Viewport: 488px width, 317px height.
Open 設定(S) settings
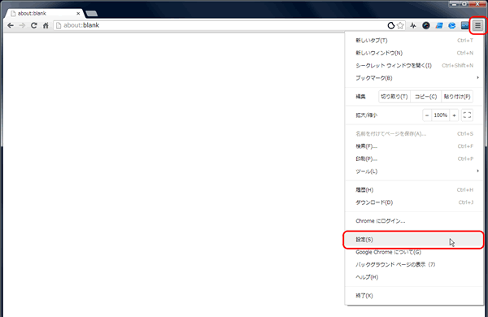(414, 240)
